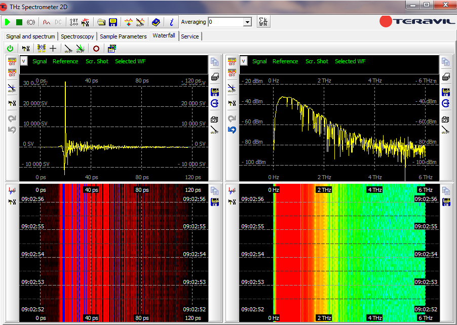This screenshot has width=457, height=325.
Task: Click the blue undo arrow left of spectrum plot
Action: 232,130
